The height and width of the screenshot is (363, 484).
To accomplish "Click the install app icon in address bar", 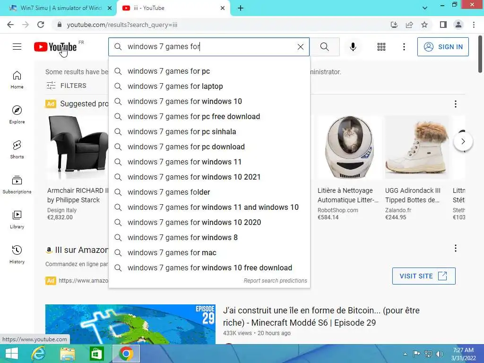I will (x=394, y=25).
